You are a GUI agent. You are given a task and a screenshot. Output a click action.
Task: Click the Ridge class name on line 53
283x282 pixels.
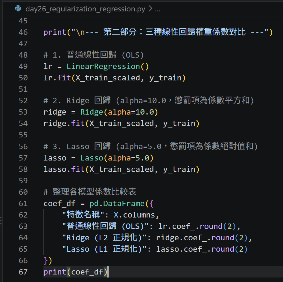[92, 112]
